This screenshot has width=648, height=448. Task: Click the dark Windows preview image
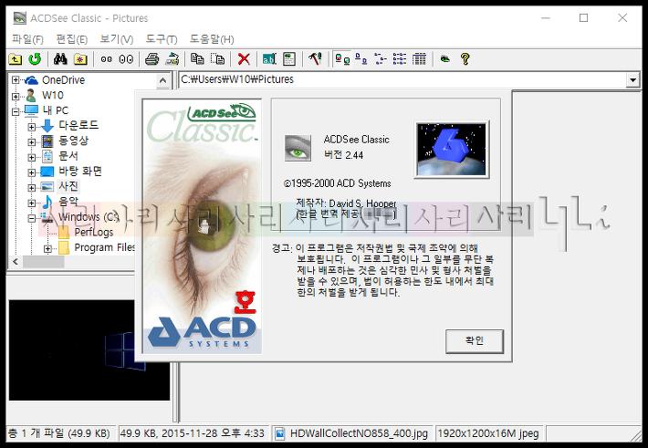click(89, 350)
